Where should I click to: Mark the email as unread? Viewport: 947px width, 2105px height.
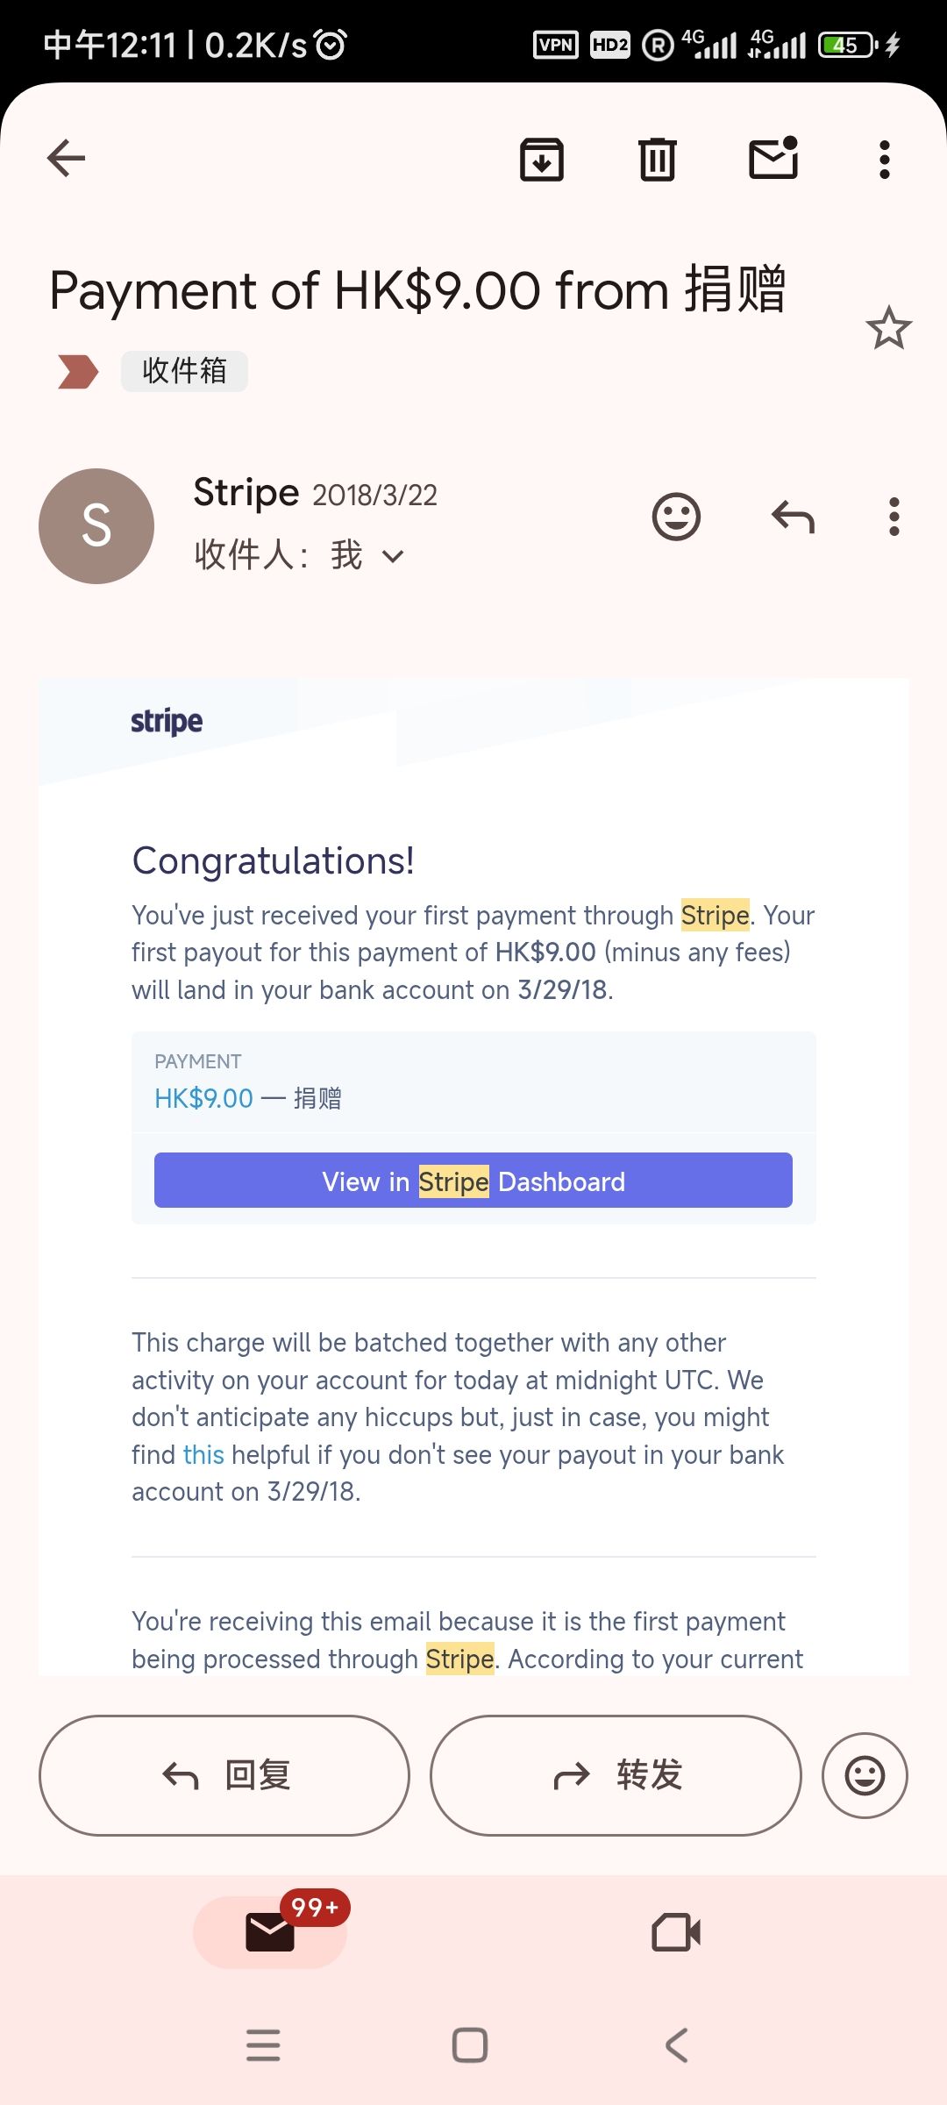tap(773, 159)
